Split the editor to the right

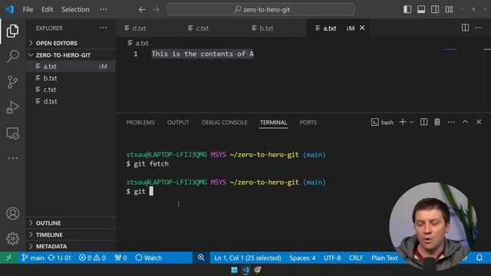tap(466, 28)
